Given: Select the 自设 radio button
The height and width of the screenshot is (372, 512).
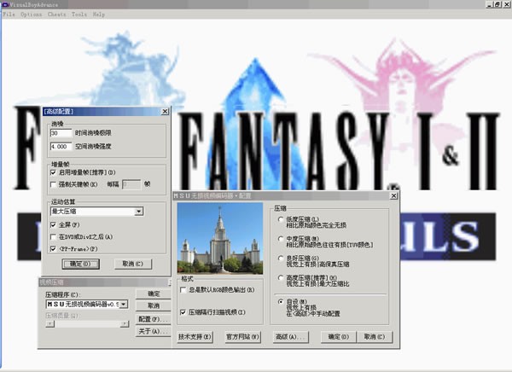Looking at the screenshot, I should (281, 301).
